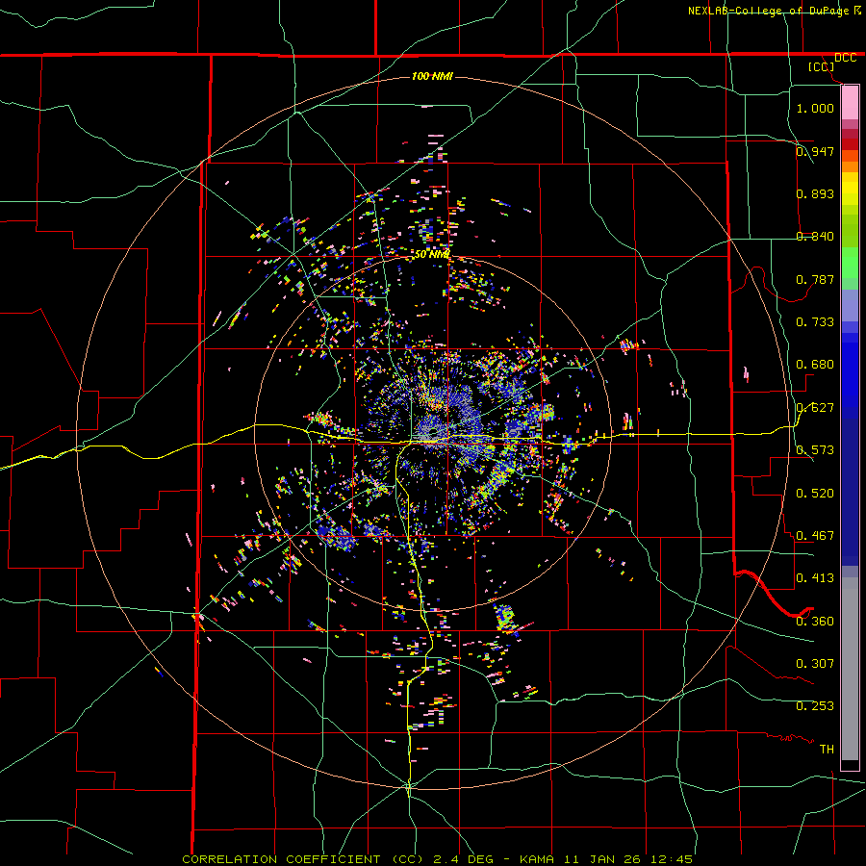Select the 0.787 legend value
Viewport: 866px width, 866px height.
click(815, 279)
